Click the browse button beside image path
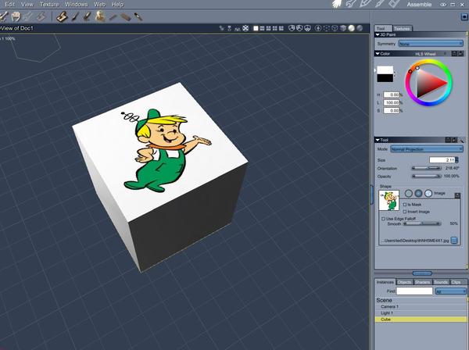 [x=454, y=241]
